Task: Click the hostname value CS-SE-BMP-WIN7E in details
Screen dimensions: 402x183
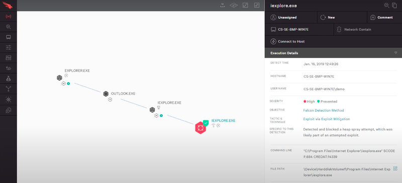Action: [x=319, y=76]
